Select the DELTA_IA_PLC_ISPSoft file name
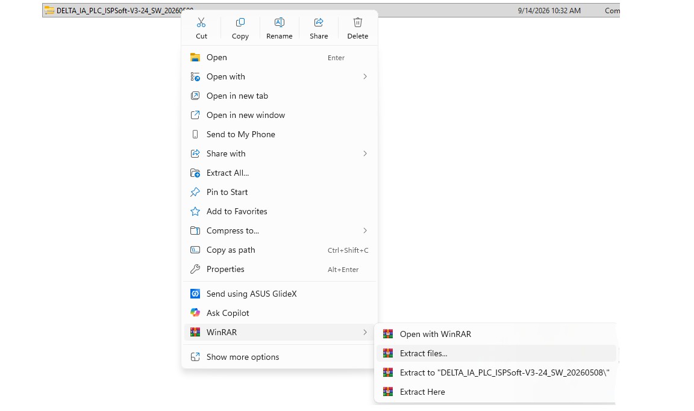694x411 pixels. [x=125, y=11]
